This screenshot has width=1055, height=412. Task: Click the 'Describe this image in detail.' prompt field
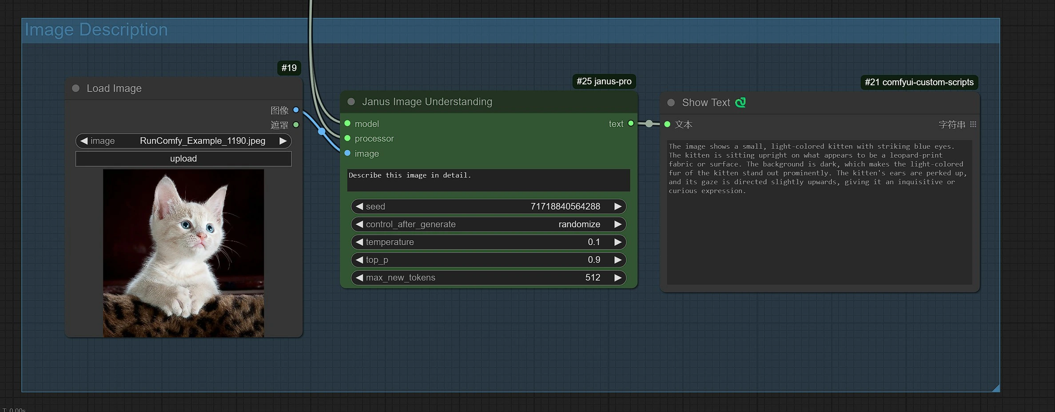(x=489, y=180)
